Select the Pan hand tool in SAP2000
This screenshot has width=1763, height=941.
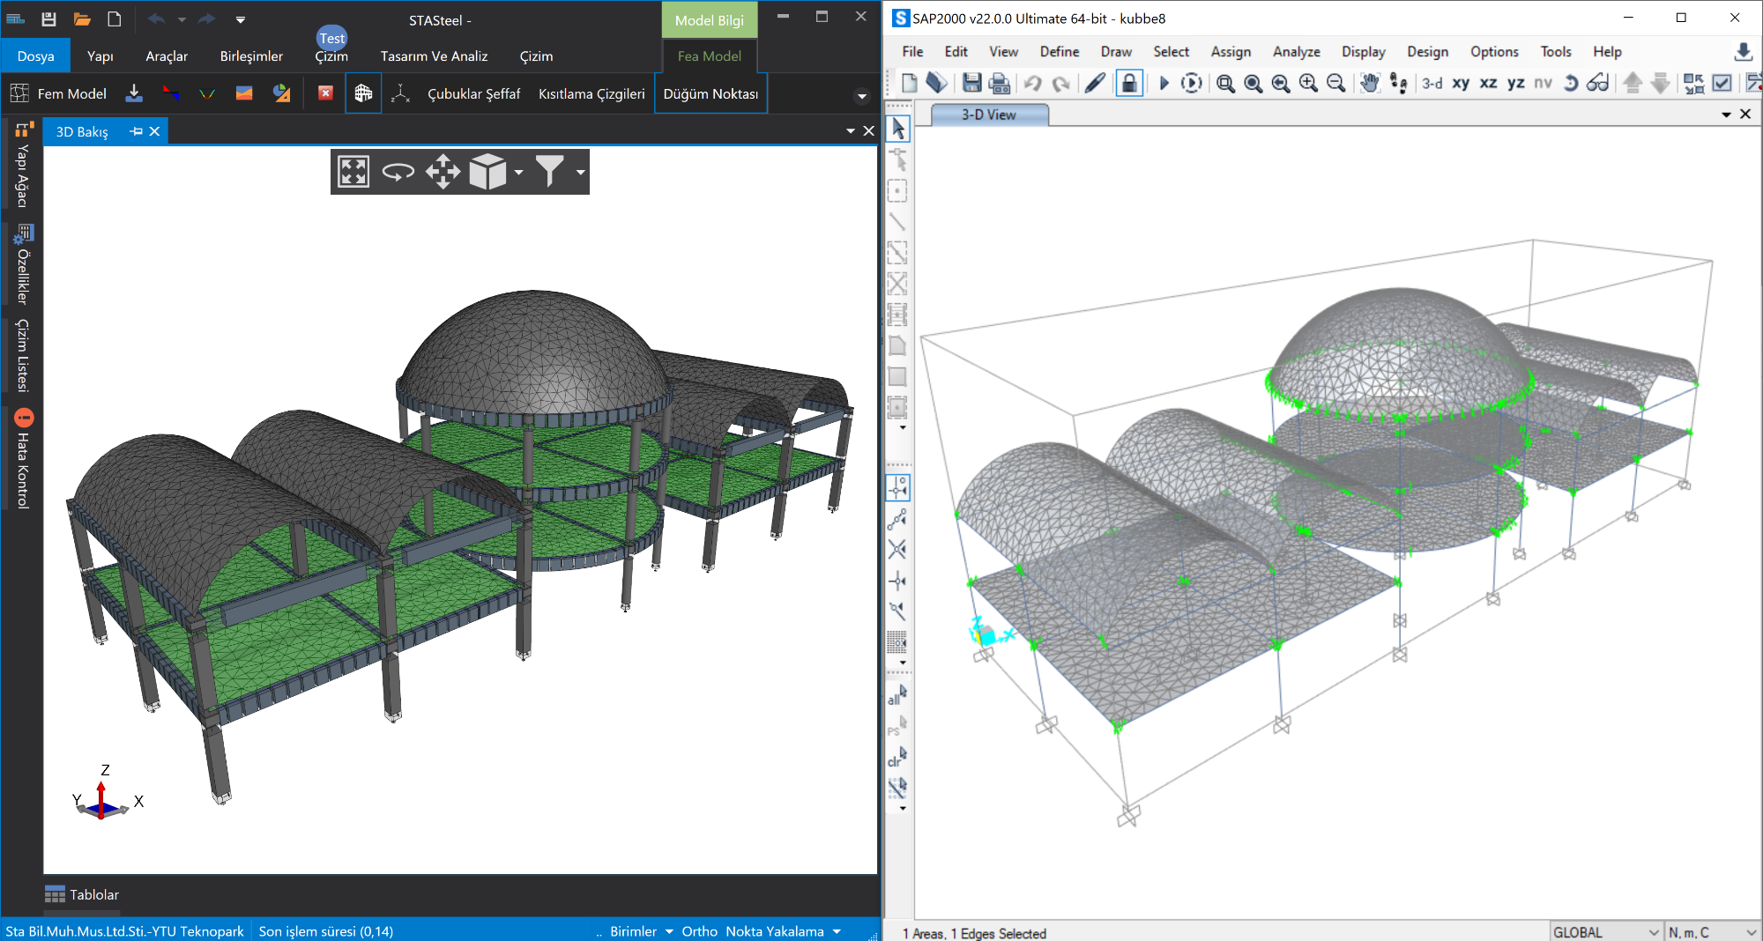pos(1369,83)
